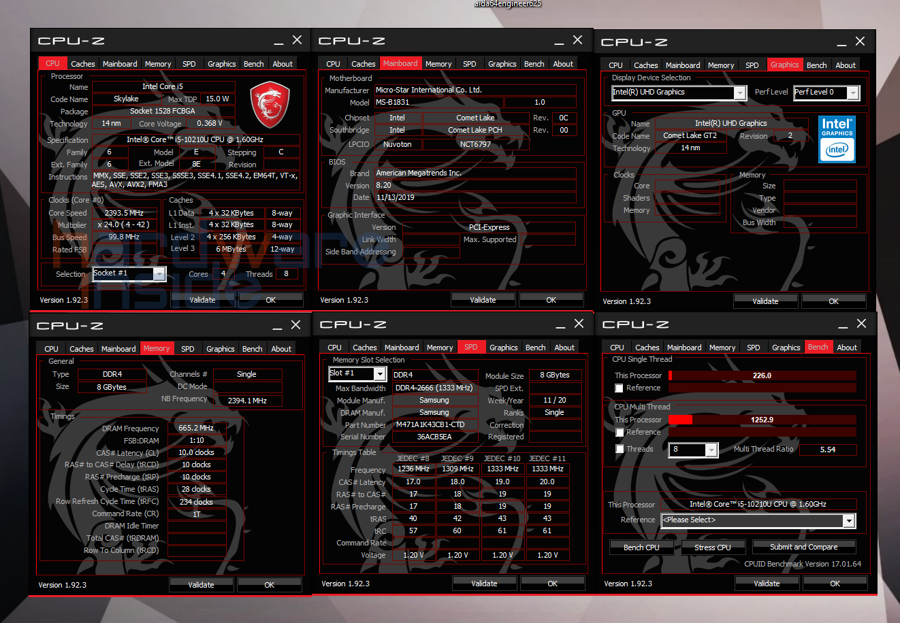Close the CPU tab window
The width and height of the screenshot is (900, 623).
pos(297,40)
